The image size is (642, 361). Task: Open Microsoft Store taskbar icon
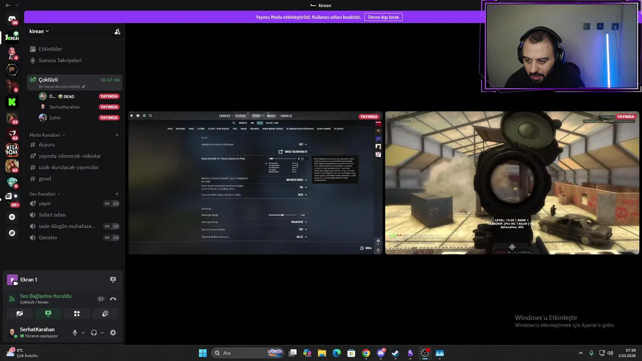click(x=351, y=353)
